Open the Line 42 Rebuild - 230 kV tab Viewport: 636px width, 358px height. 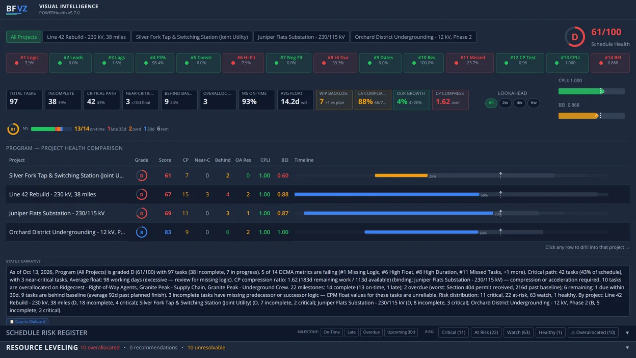point(86,37)
